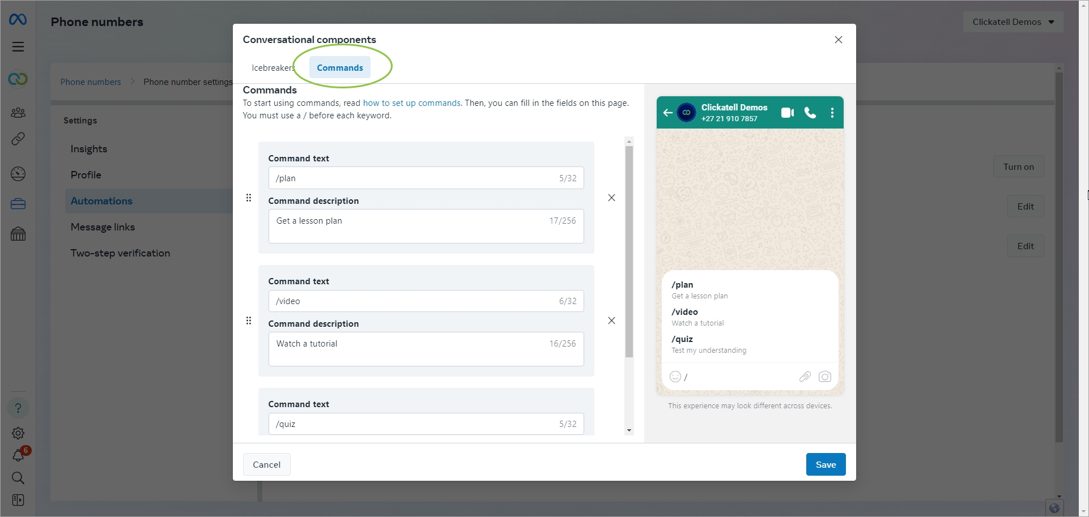1089x517 pixels.
Task: Switch to the Icebreakers tab
Action: click(x=273, y=68)
